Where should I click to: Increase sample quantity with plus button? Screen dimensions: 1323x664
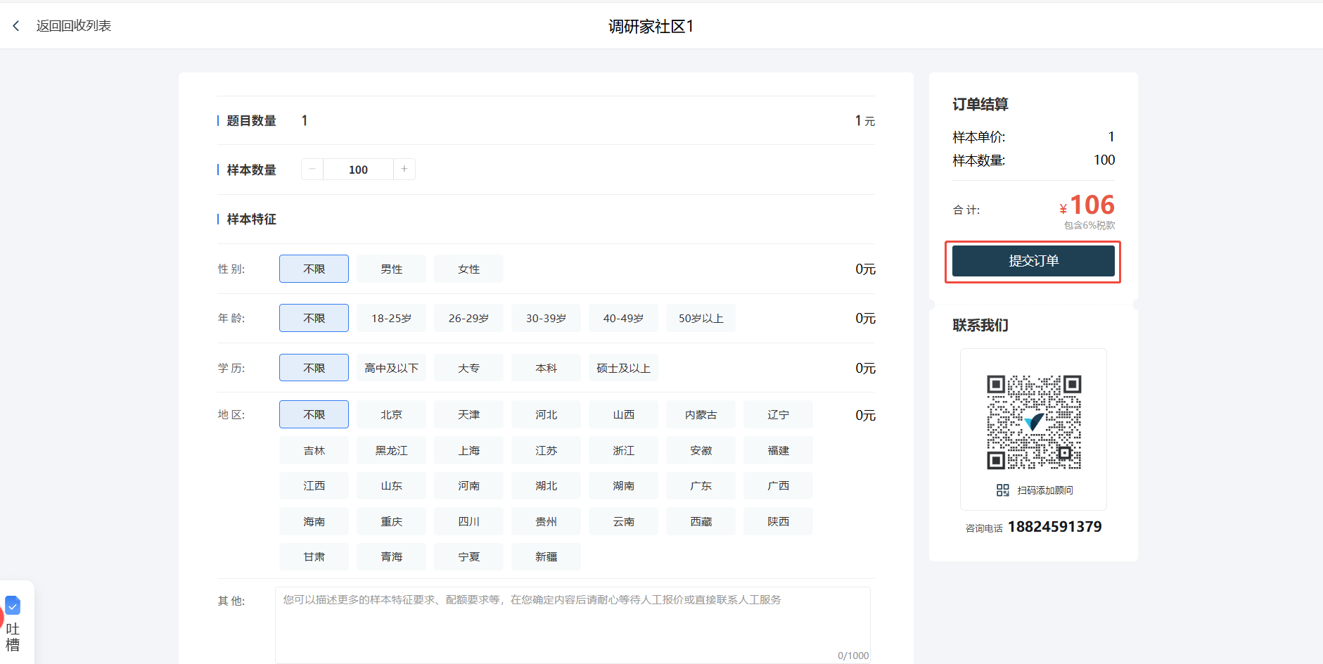(x=404, y=170)
